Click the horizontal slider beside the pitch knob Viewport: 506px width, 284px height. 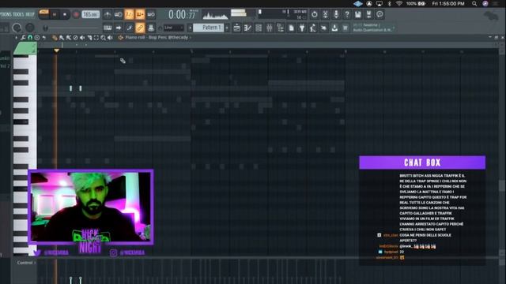[72, 28]
